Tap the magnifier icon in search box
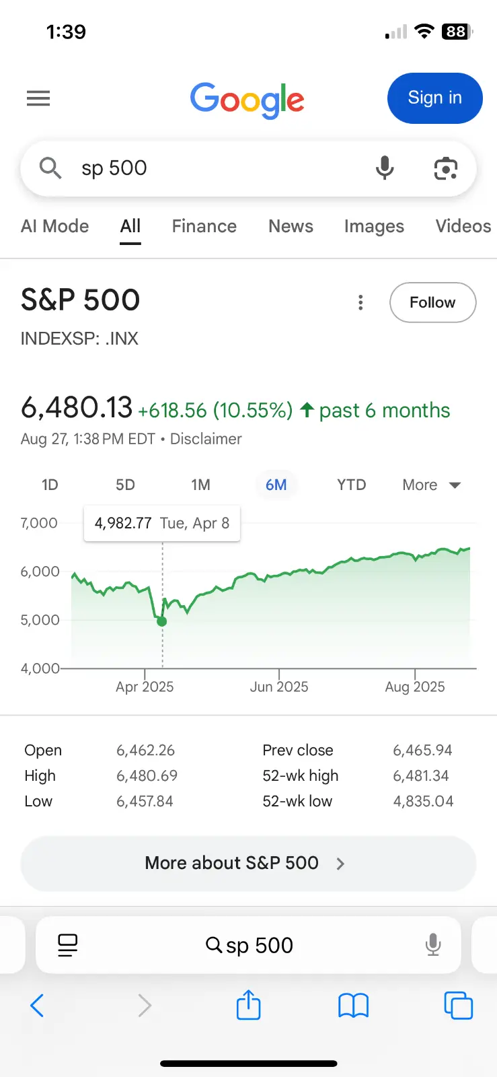Viewport: 497px width, 1077px height. [x=50, y=168]
